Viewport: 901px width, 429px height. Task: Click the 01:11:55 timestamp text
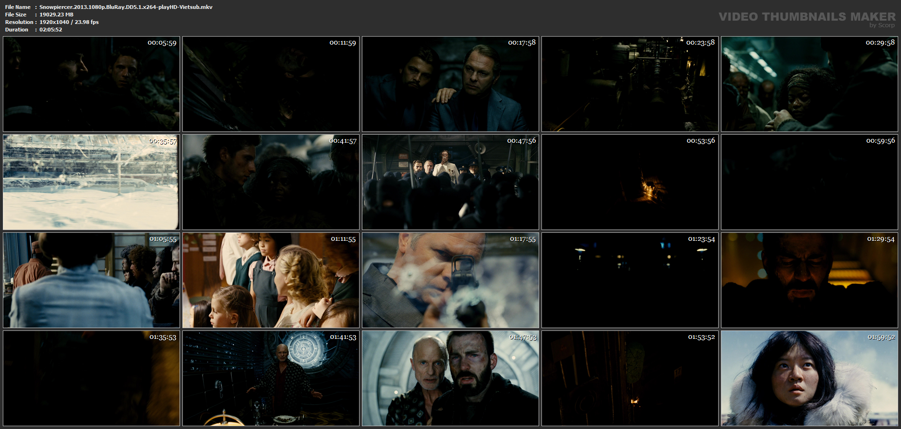point(343,239)
